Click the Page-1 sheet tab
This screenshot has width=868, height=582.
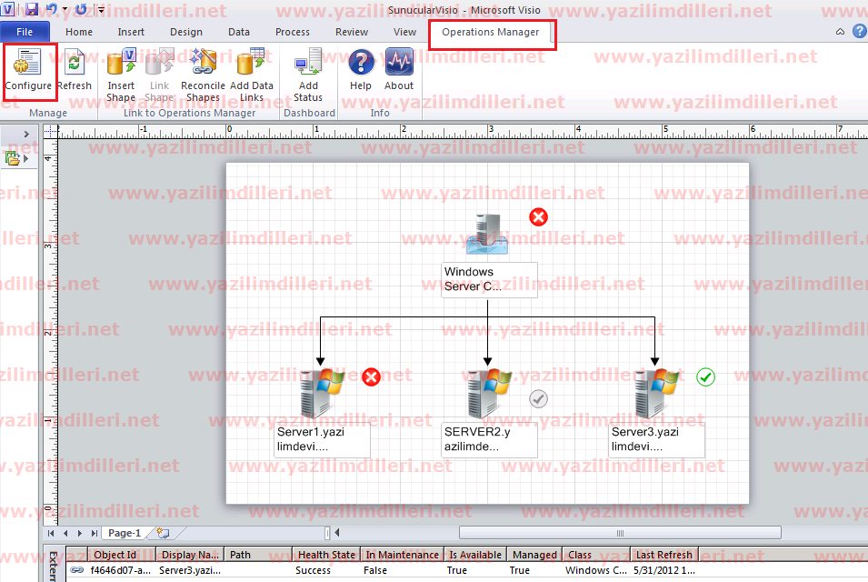click(125, 533)
